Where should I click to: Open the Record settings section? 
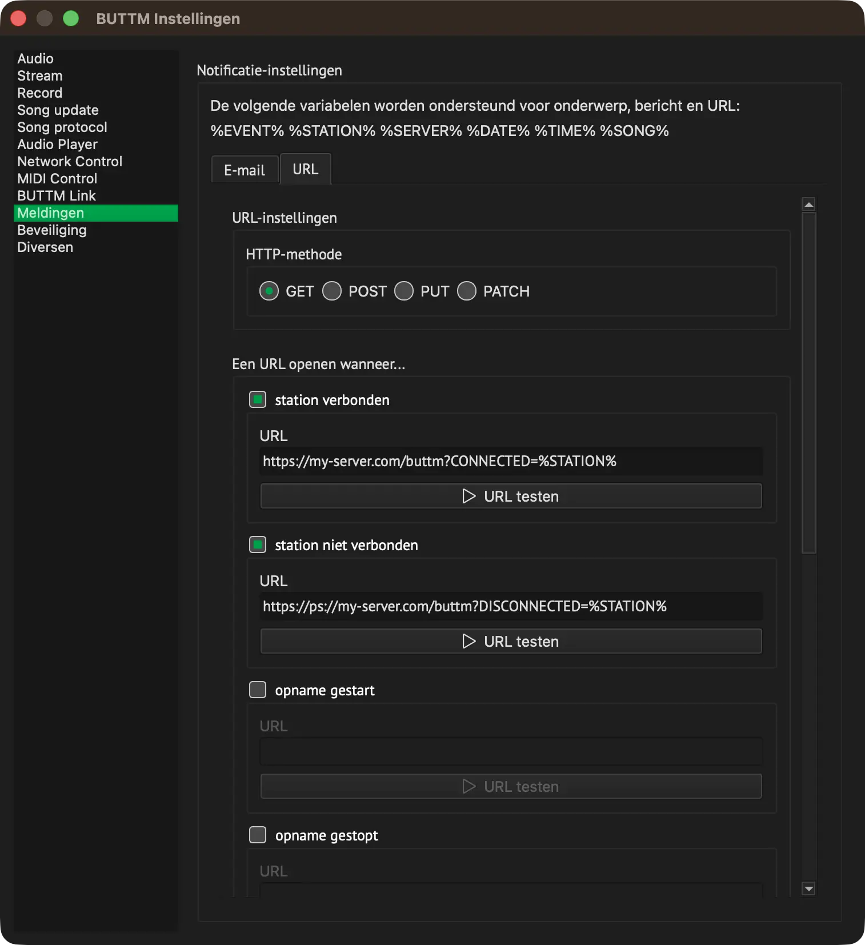(x=96, y=93)
